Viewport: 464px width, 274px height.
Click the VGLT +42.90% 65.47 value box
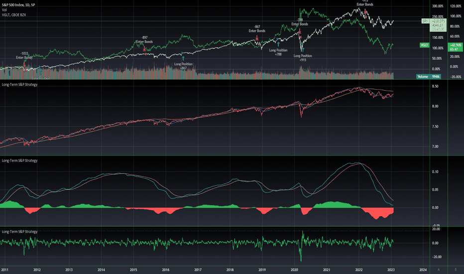(x=456, y=47)
